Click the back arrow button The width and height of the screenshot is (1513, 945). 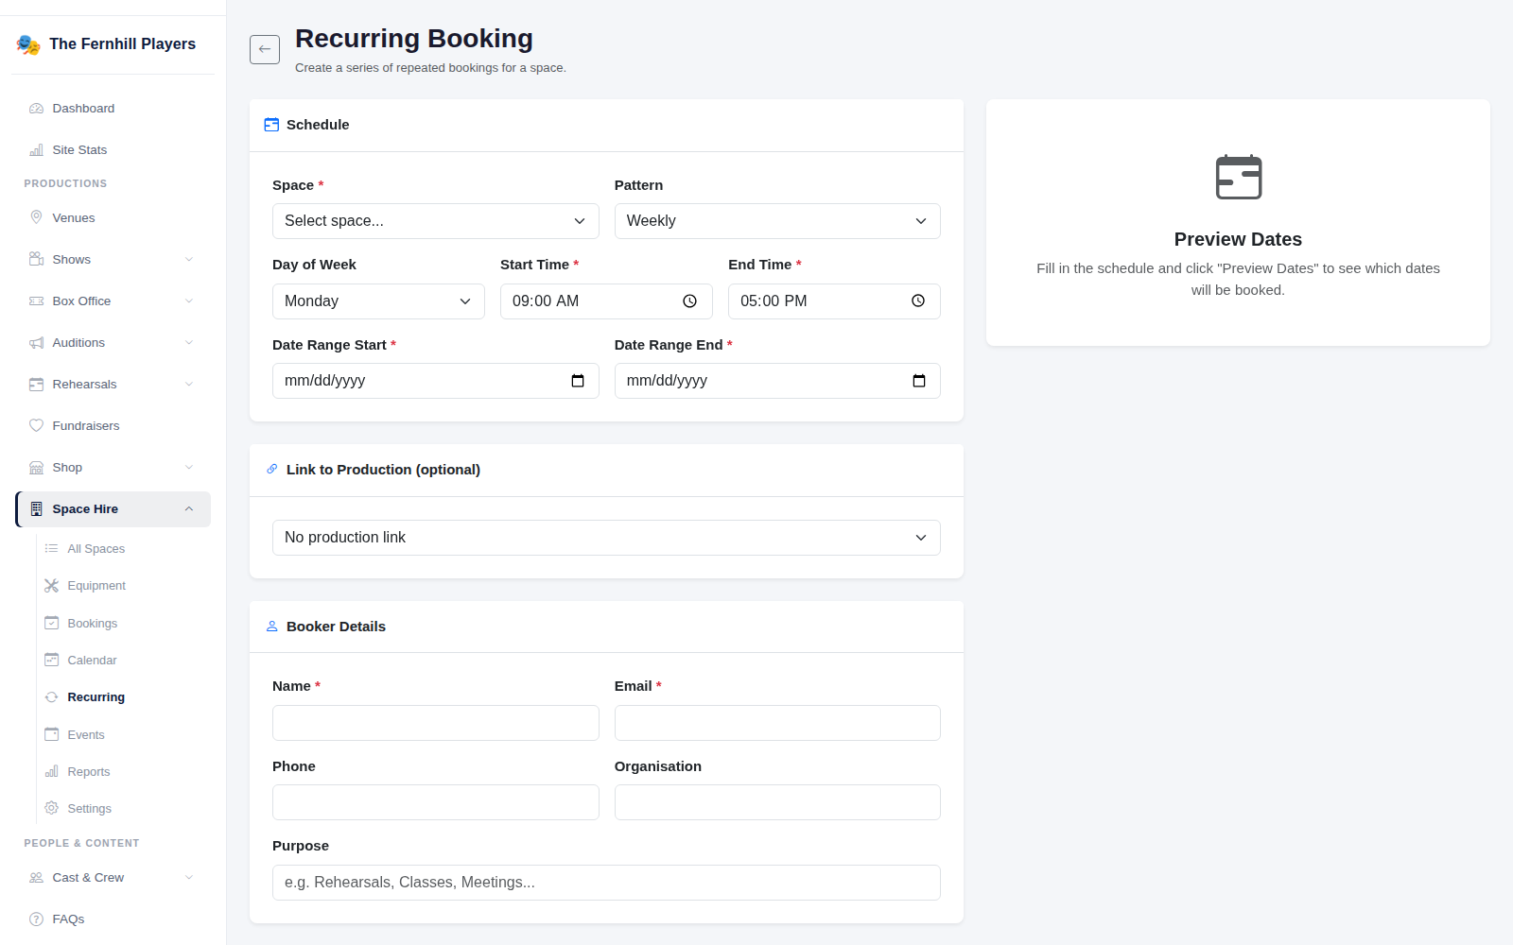[x=265, y=49]
